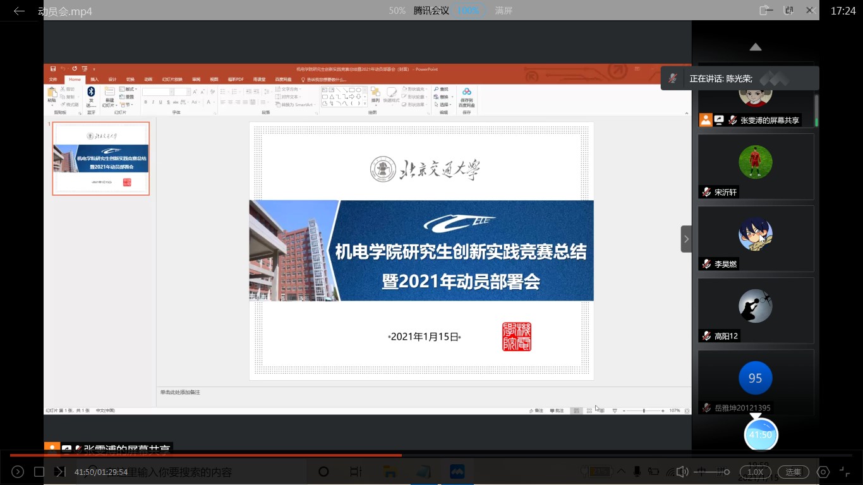
Task: Open the 插入 ribbon tab
Action: [94, 80]
